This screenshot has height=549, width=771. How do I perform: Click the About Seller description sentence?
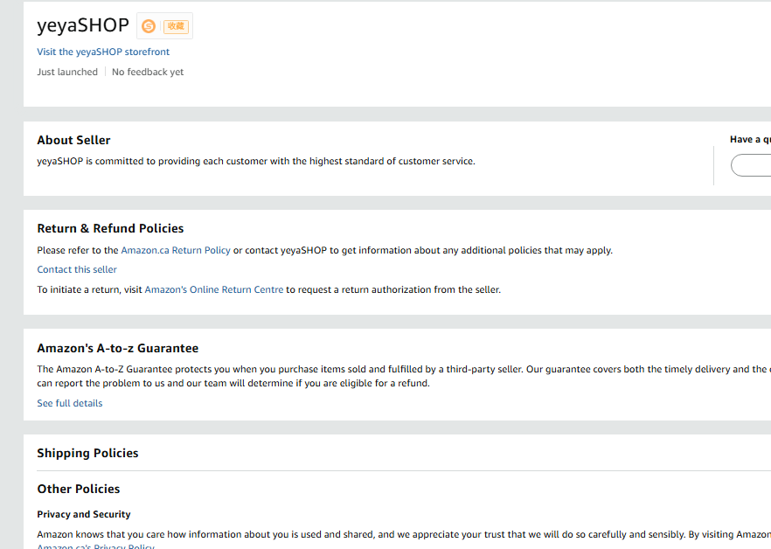pyautogui.click(x=256, y=161)
